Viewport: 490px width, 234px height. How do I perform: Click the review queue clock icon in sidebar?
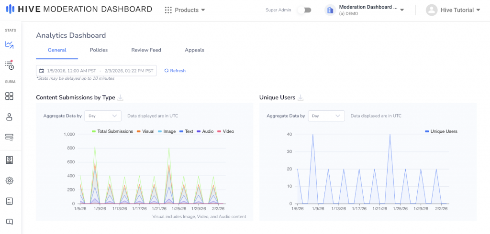click(10, 65)
